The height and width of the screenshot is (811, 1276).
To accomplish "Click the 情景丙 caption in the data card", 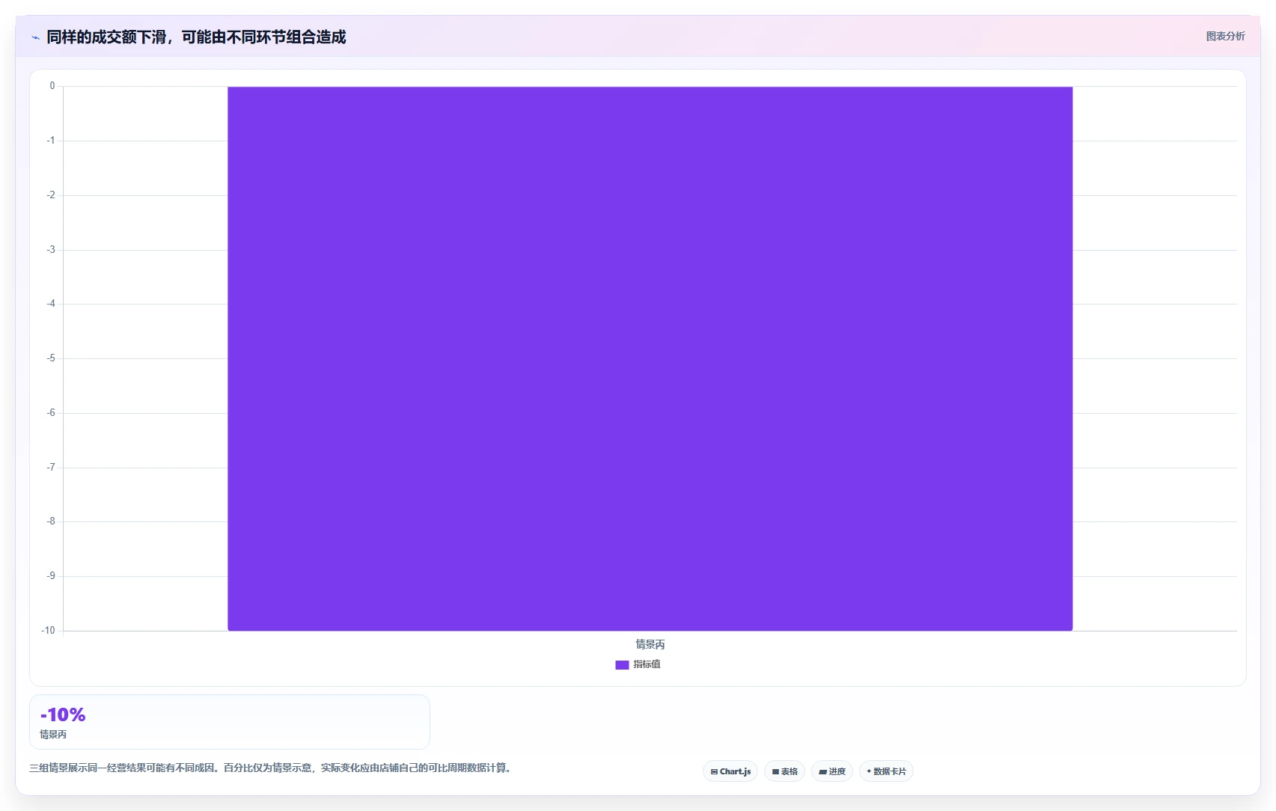I will (53, 735).
